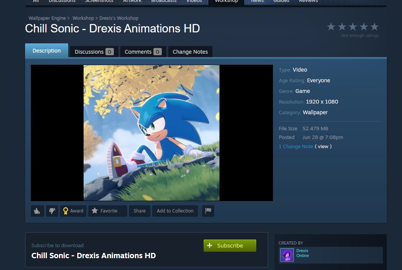Screen dimensions: 402x270
Task: Click the 'Video' type value
Action: (x=300, y=70)
